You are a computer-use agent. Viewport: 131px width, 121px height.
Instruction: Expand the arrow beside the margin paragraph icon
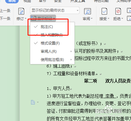click(x=38, y=102)
